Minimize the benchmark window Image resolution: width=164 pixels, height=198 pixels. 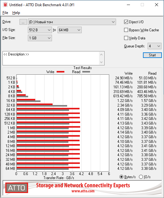click(128, 5)
